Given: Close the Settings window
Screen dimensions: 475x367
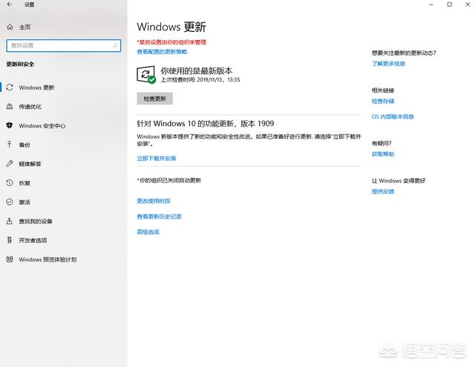Looking at the screenshot, I should click(x=468, y=4).
